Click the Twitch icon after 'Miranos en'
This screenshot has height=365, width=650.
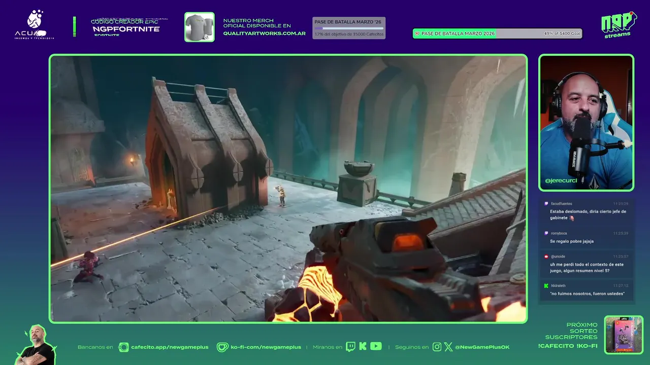[x=350, y=347]
